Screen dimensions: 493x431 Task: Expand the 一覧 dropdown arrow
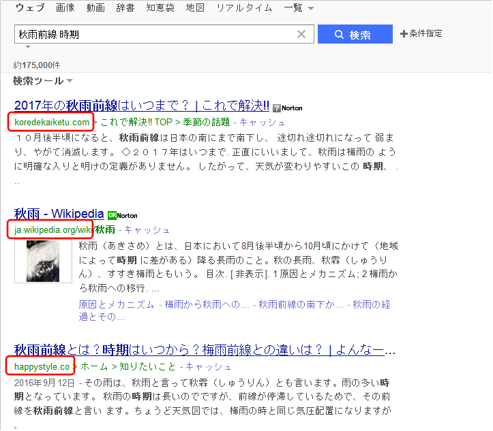tap(311, 8)
